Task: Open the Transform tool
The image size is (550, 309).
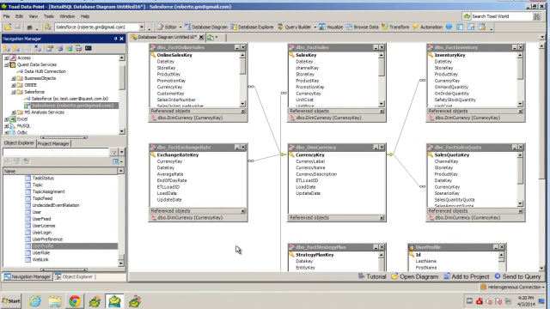Action: point(395,27)
